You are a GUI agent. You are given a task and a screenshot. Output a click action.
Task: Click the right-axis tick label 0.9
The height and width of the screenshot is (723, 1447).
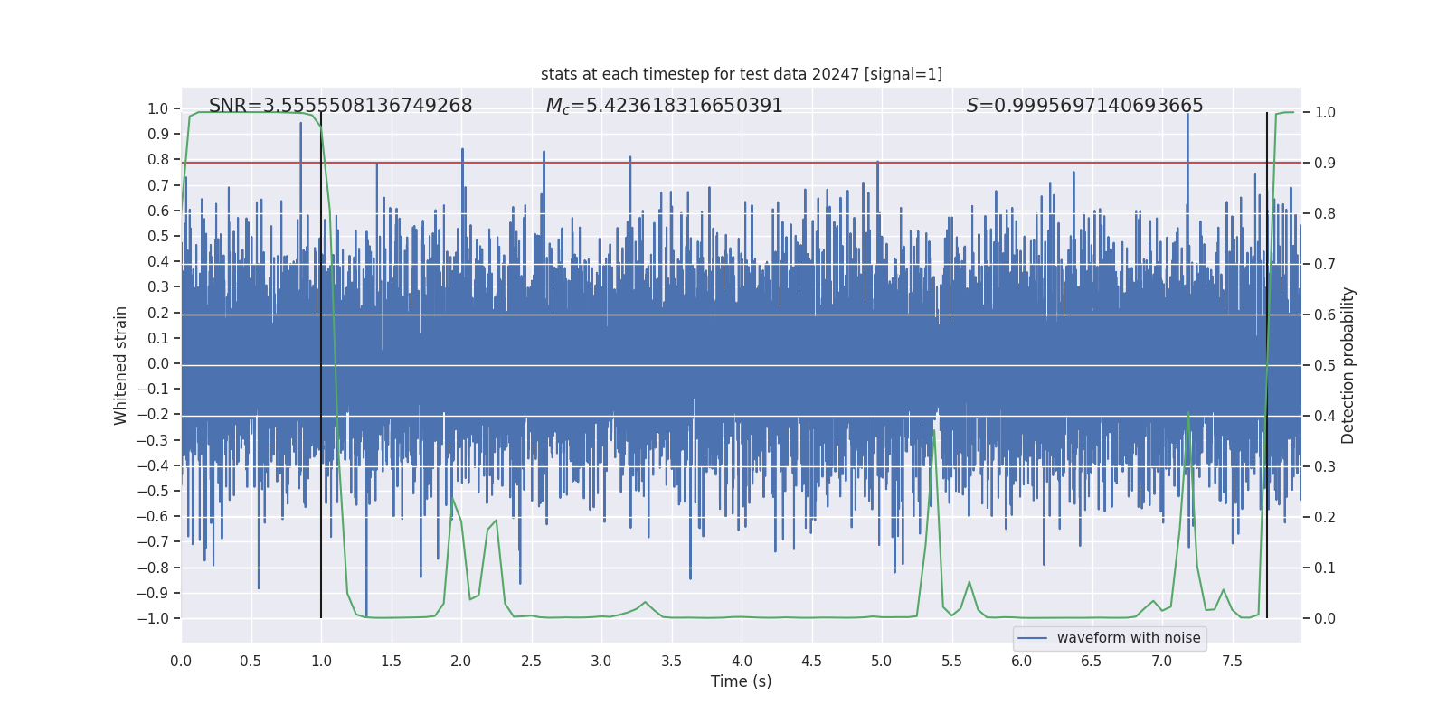point(1325,163)
